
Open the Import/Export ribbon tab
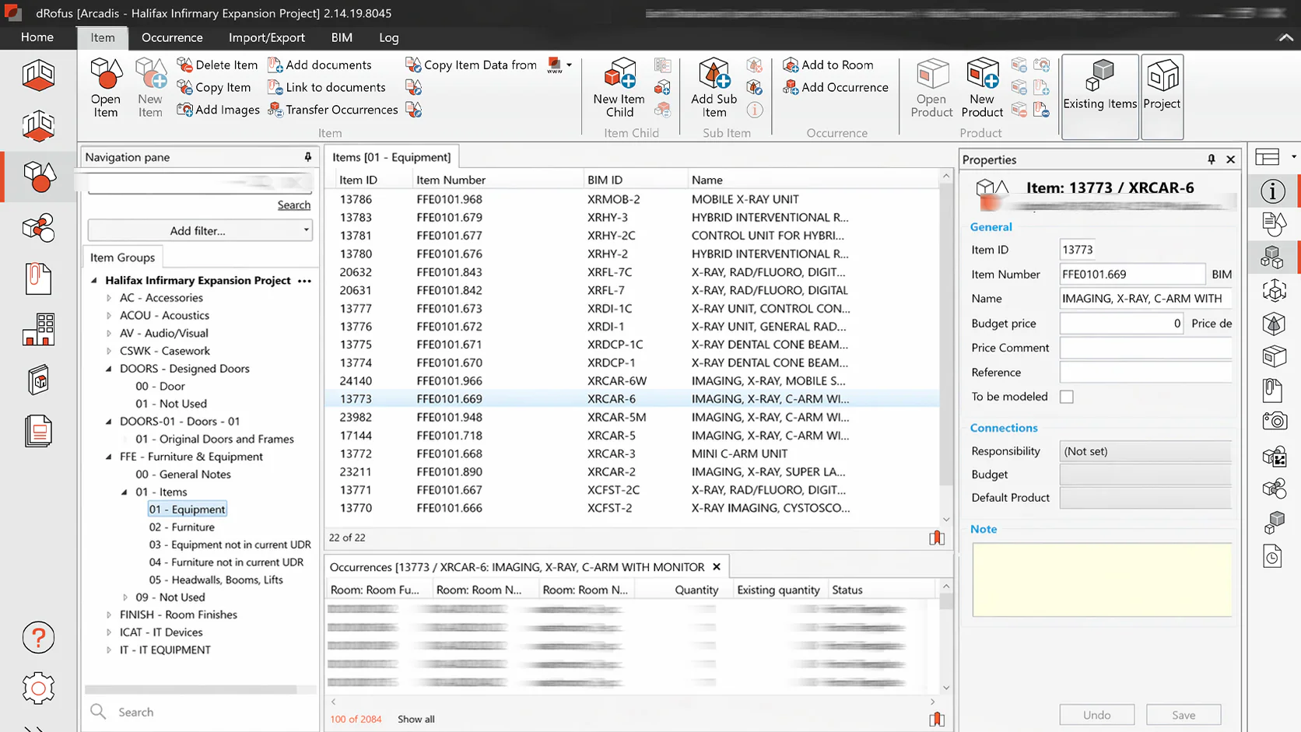[x=266, y=37]
